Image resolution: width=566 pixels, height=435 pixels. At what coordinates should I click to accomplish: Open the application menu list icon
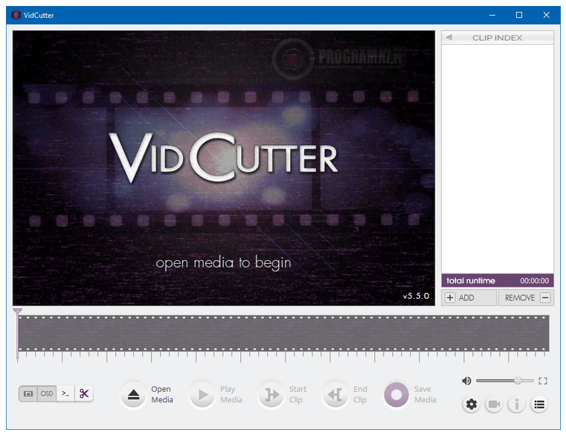pos(539,405)
